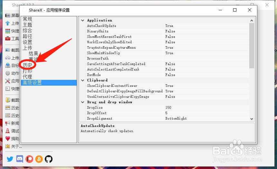Select 设置 in settings list

click(x=27, y=42)
